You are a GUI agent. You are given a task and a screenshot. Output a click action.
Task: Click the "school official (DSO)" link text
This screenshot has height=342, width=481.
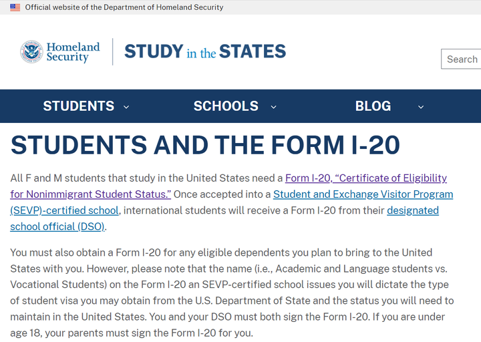click(57, 226)
